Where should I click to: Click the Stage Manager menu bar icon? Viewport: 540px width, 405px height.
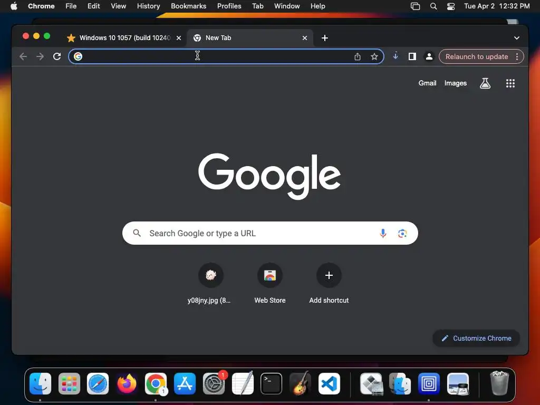(416, 6)
